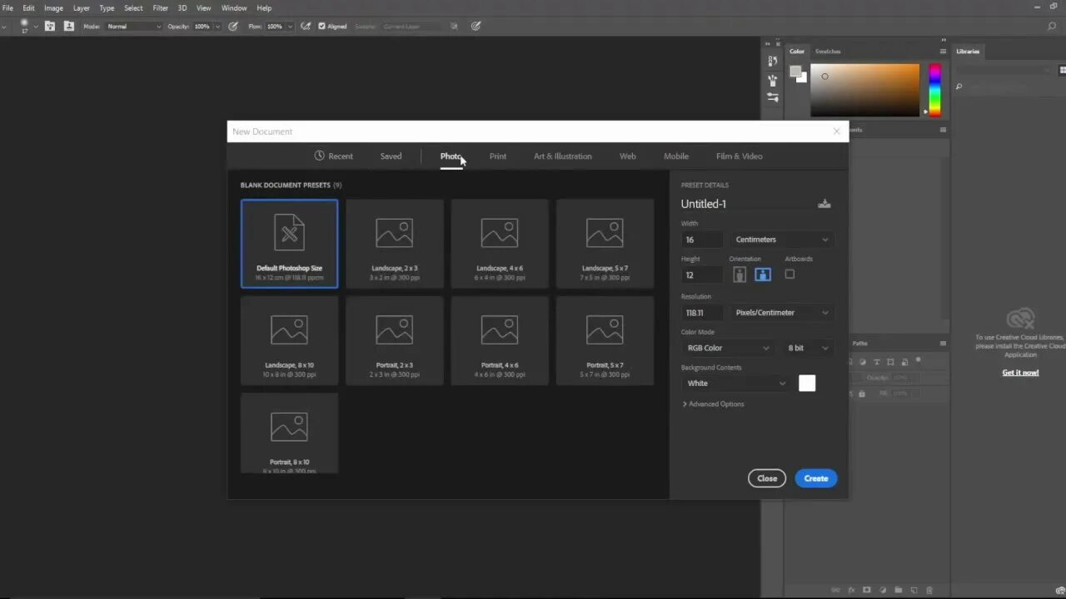Click the background color white swatch in dialog
Image resolution: width=1066 pixels, height=599 pixels.
pyautogui.click(x=807, y=384)
